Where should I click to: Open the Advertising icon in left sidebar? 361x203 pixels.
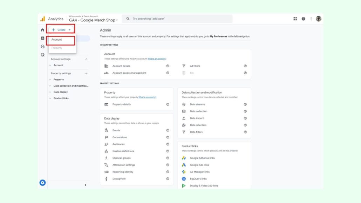pyautogui.click(x=43, y=55)
